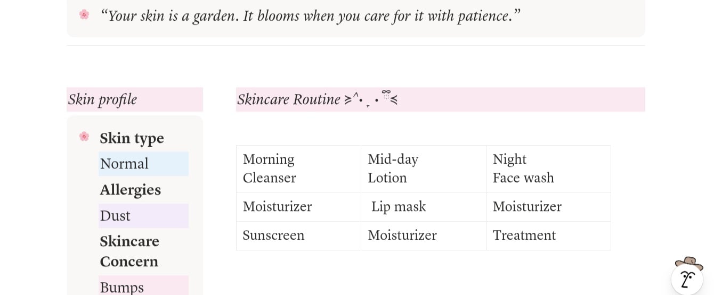This screenshot has width=714, height=295.
Task: Click the Morning Cleanser table cell
Action: 298,168
